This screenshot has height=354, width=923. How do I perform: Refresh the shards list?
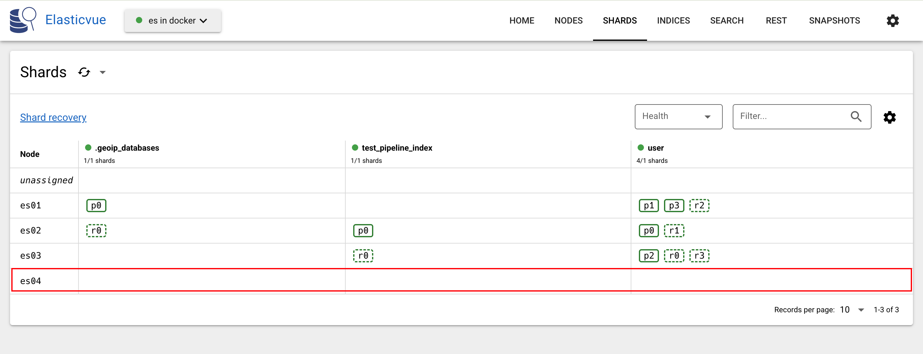click(84, 72)
